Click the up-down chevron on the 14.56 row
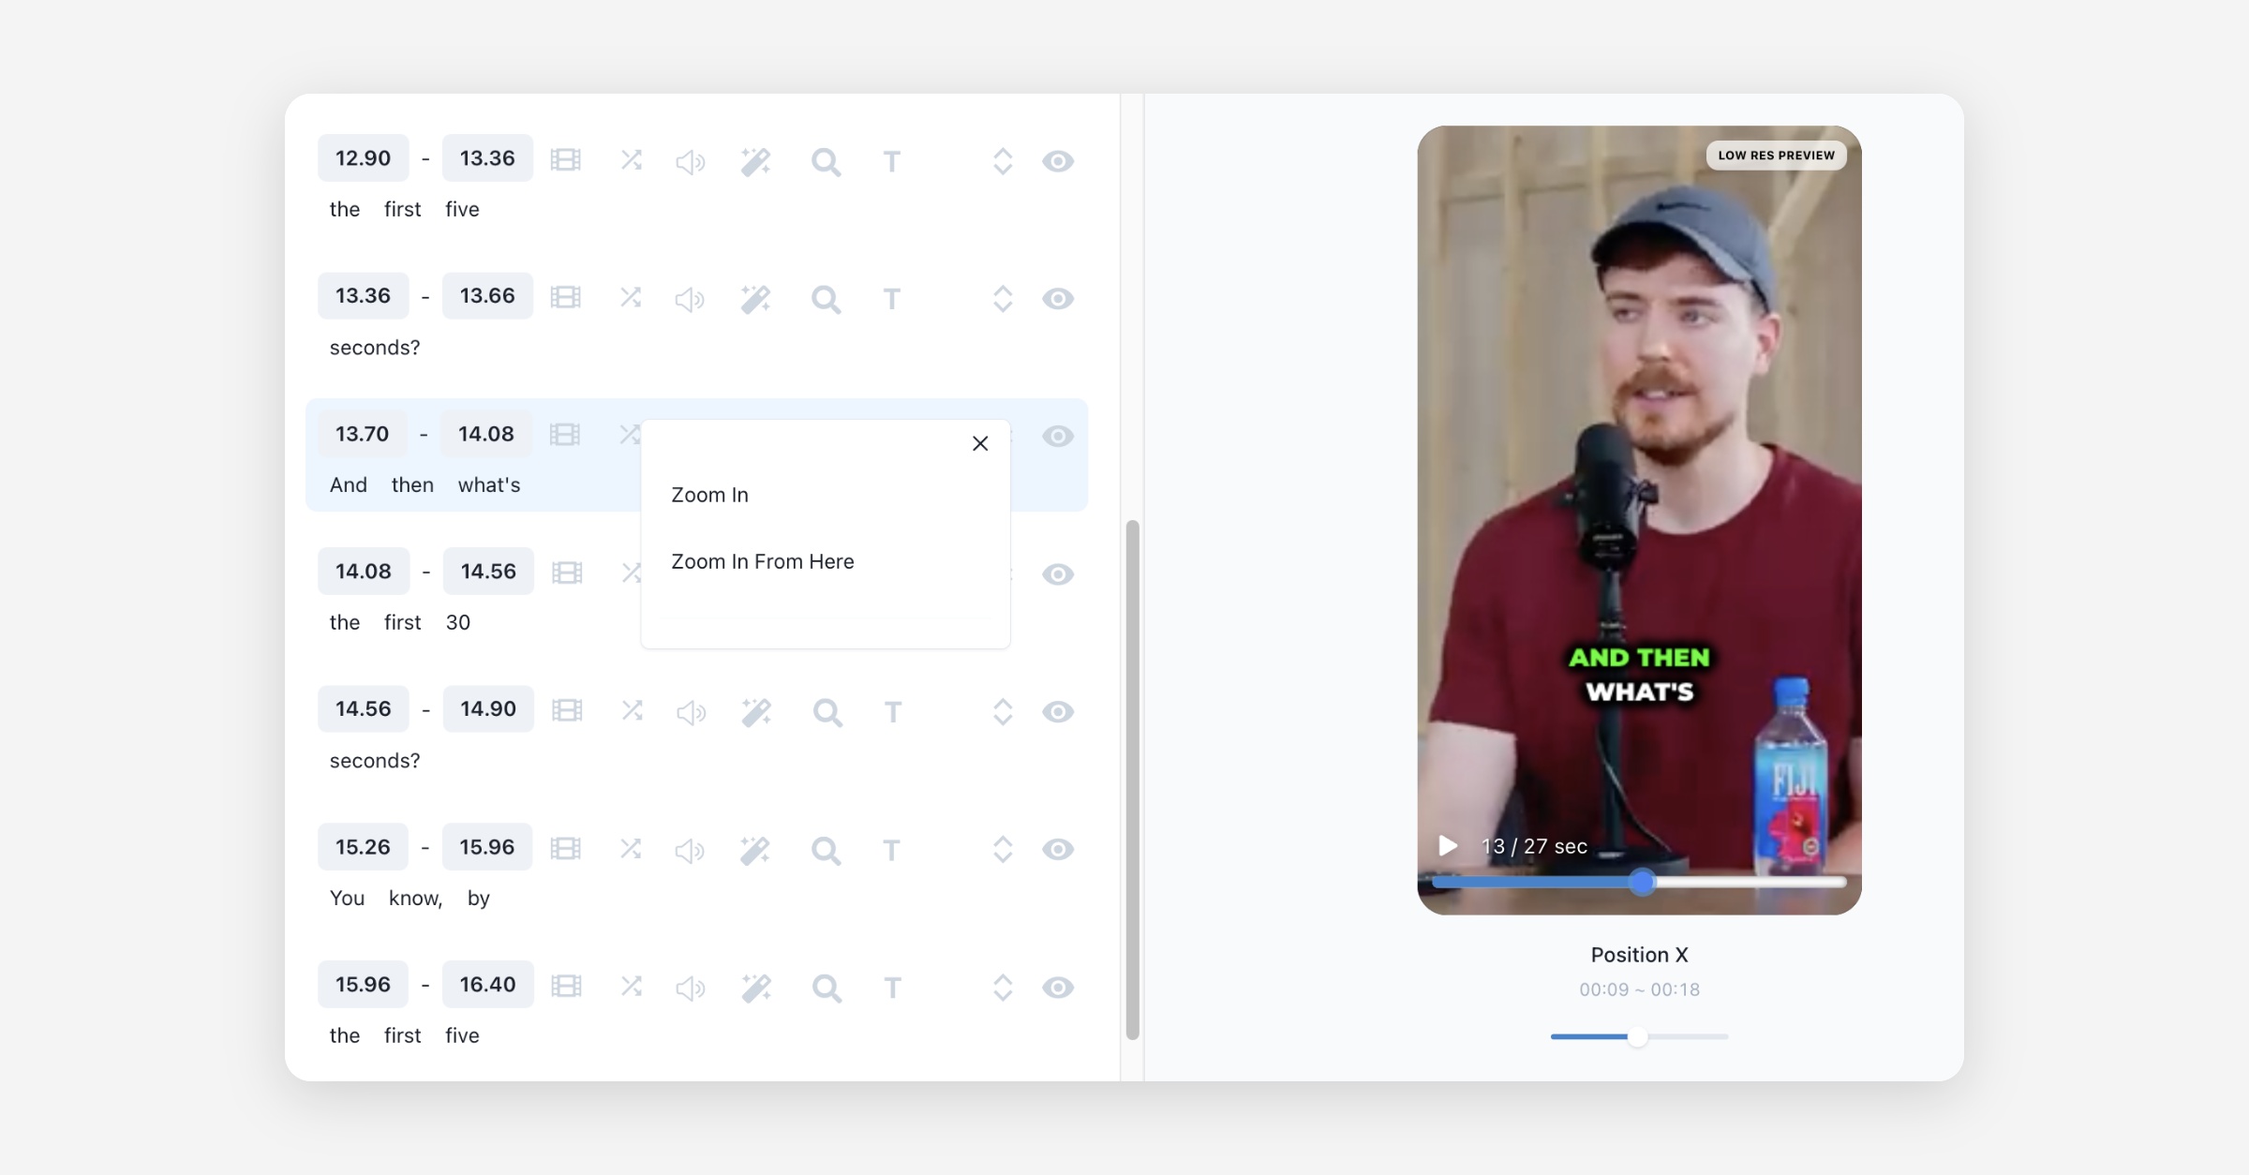Image resolution: width=2249 pixels, height=1175 pixels. point(1003,712)
